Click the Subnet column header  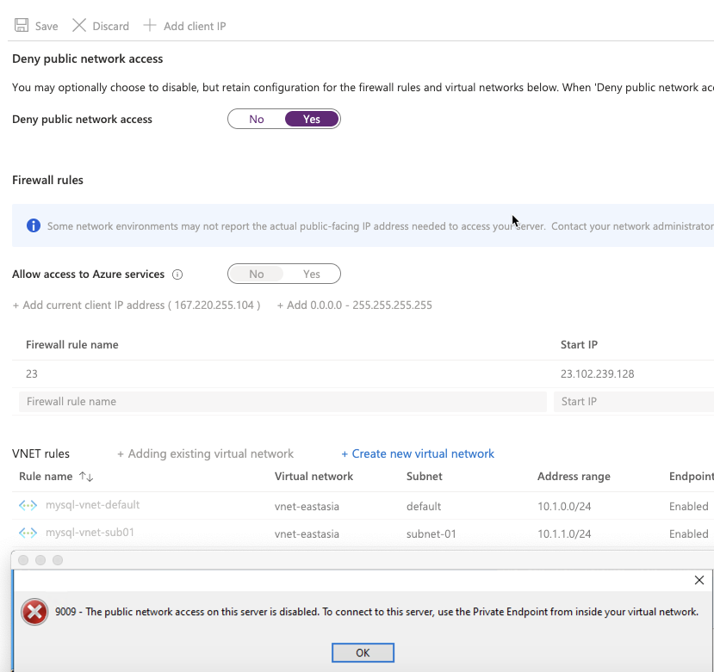pyautogui.click(x=425, y=477)
